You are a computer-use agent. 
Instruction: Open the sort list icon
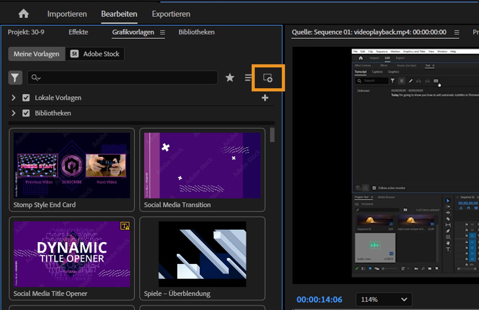[248, 78]
